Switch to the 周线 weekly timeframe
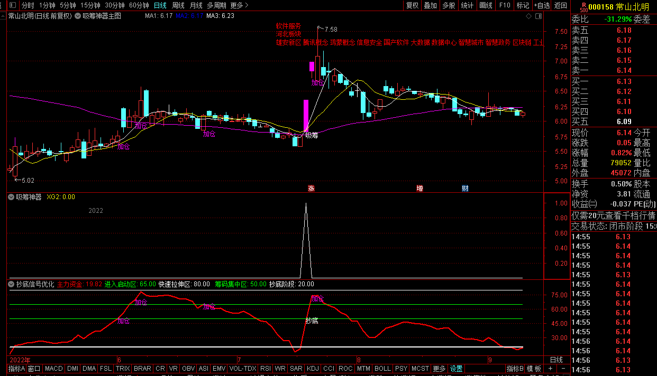 tap(178, 5)
